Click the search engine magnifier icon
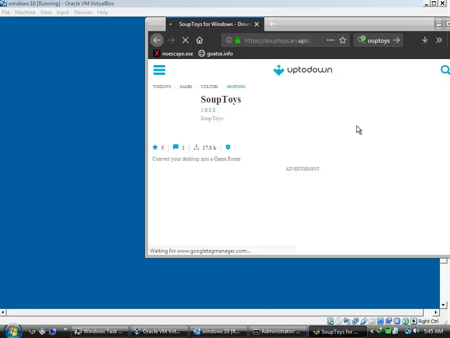The width and height of the screenshot is (450, 338). [x=361, y=40]
